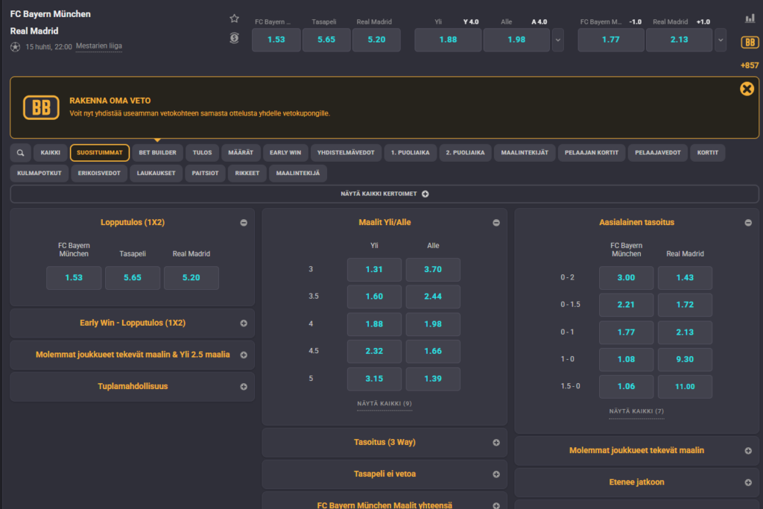Select Alle 3 goals odds 3.70
Image resolution: width=763 pixels, height=509 pixels.
coord(433,270)
